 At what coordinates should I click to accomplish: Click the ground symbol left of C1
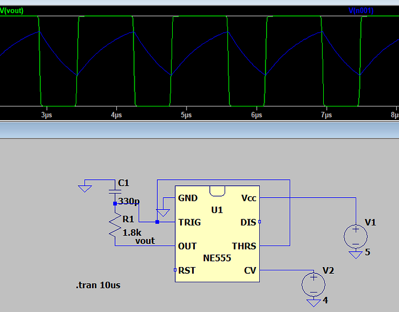[x=85, y=186]
